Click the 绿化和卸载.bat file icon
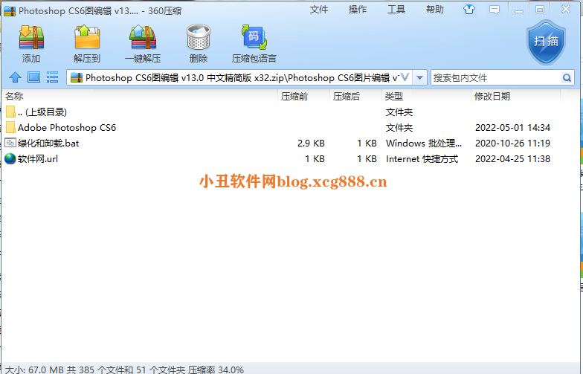 pyautogui.click(x=10, y=143)
